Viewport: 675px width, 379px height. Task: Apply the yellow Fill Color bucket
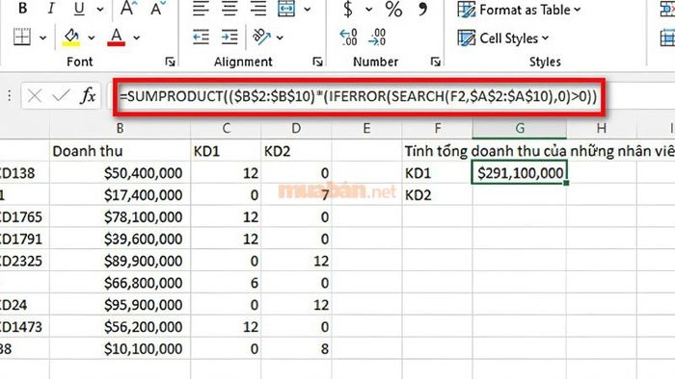71,38
